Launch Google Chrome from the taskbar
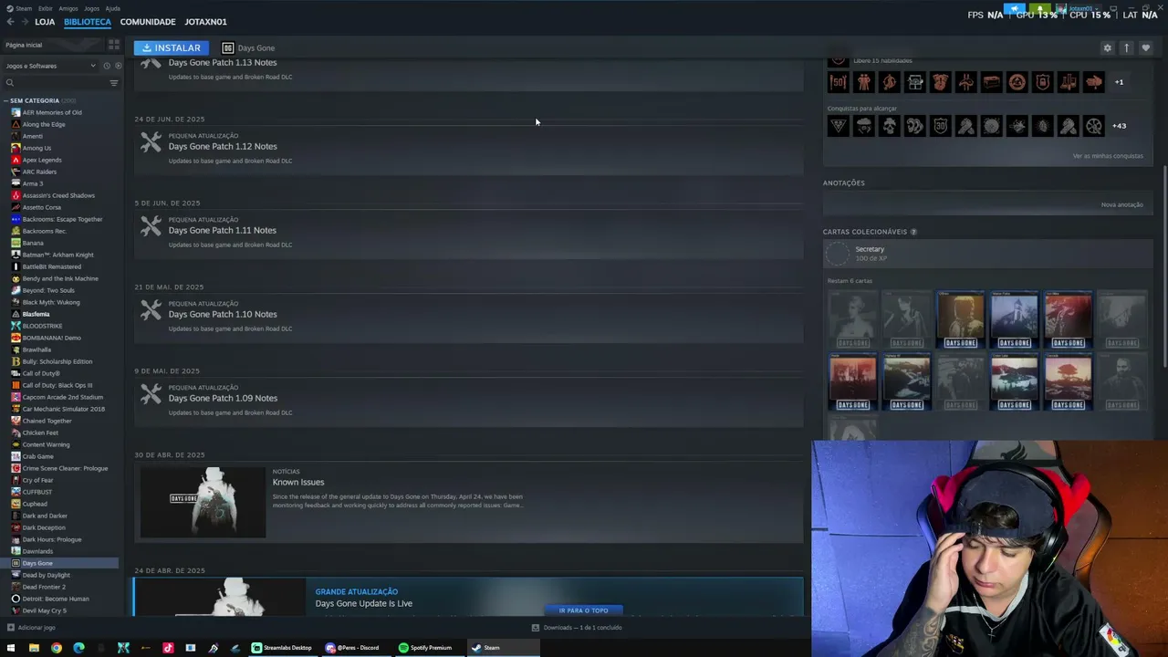This screenshot has width=1168, height=657. pos(56,648)
